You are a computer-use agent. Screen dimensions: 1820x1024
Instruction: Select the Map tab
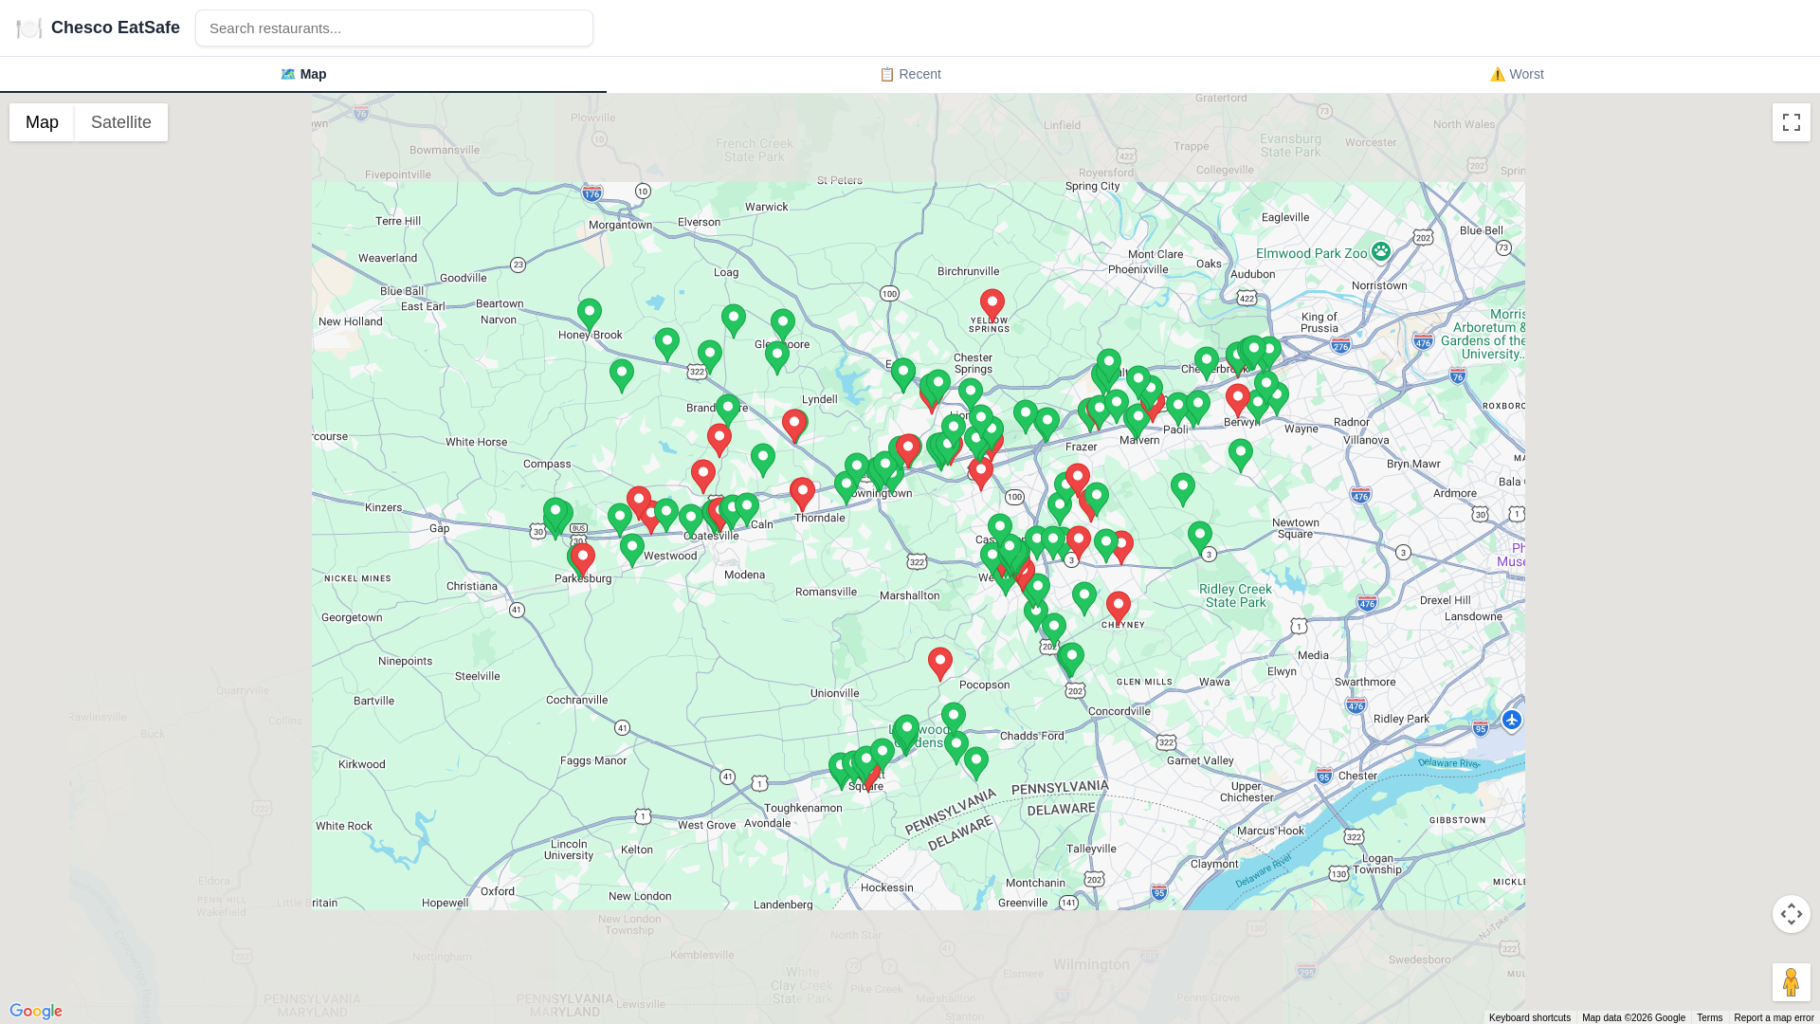tap(303, 74)
